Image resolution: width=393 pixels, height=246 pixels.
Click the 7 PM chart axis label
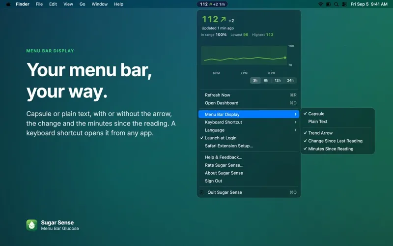tap(244, 73)
